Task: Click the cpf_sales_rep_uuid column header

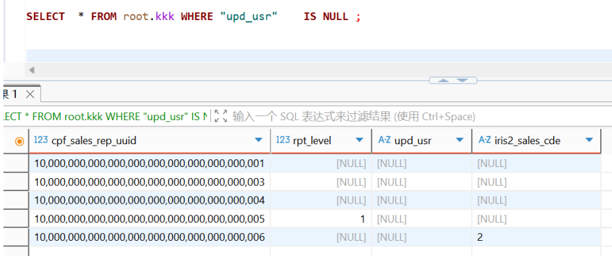Action: 149,141
